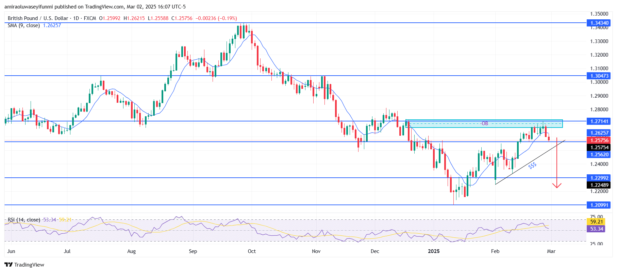
Task: Click the Mar label on time axis
Action: 551,251
